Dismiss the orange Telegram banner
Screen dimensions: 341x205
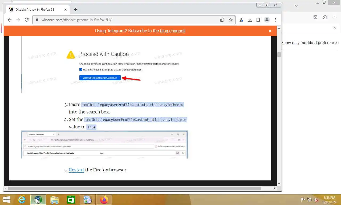pos(270,31)
